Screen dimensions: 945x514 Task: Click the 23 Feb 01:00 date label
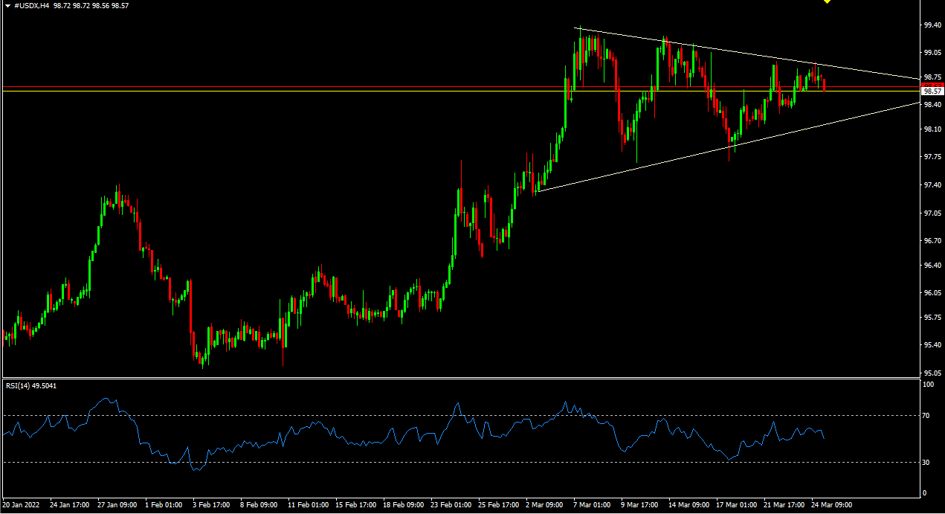[x=449, y=504]
